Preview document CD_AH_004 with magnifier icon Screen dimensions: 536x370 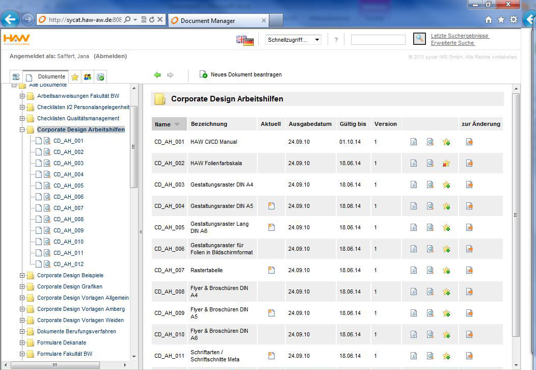430,206
